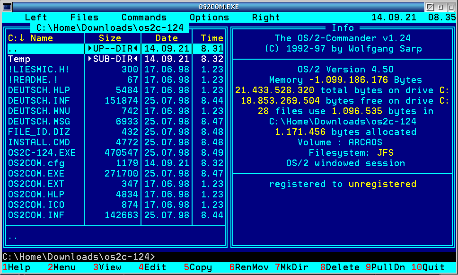The height and width of the screenshot is (275, 458).
Task: Select file OS2COM.cfg
Action: [x=115, y=163]
